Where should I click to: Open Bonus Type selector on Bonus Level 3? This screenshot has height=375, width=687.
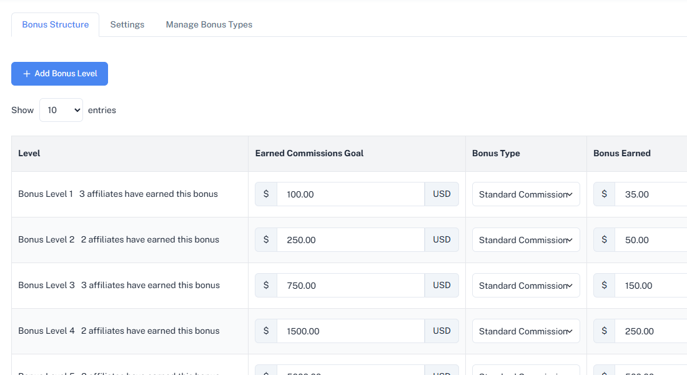pyautogui.click(x=525, y=285)
